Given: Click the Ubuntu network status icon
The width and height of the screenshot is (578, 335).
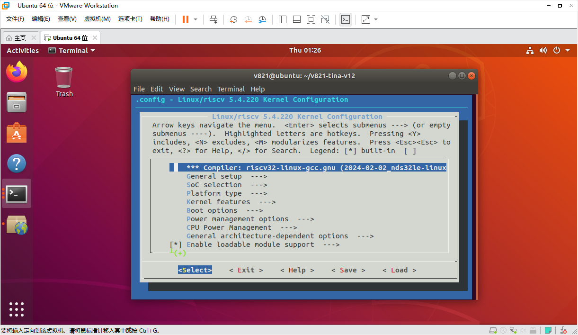Looking at the screenshot, I should pyautogui.click(x=530, y=51).
